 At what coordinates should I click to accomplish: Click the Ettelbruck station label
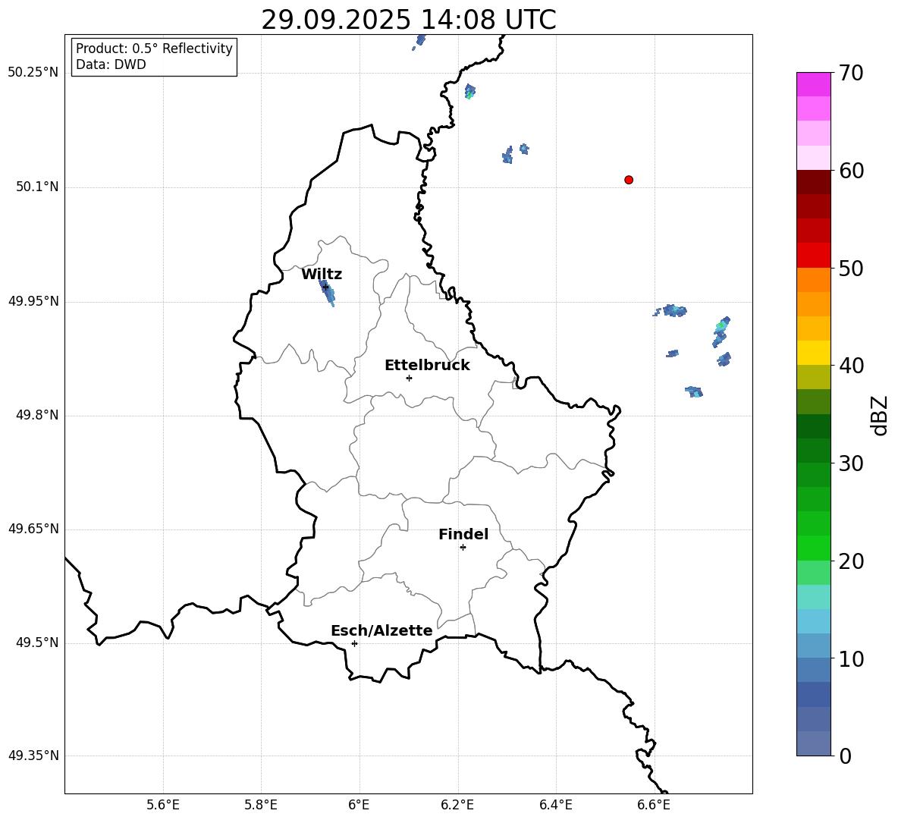pyautogui.click(x=427, y=366)
